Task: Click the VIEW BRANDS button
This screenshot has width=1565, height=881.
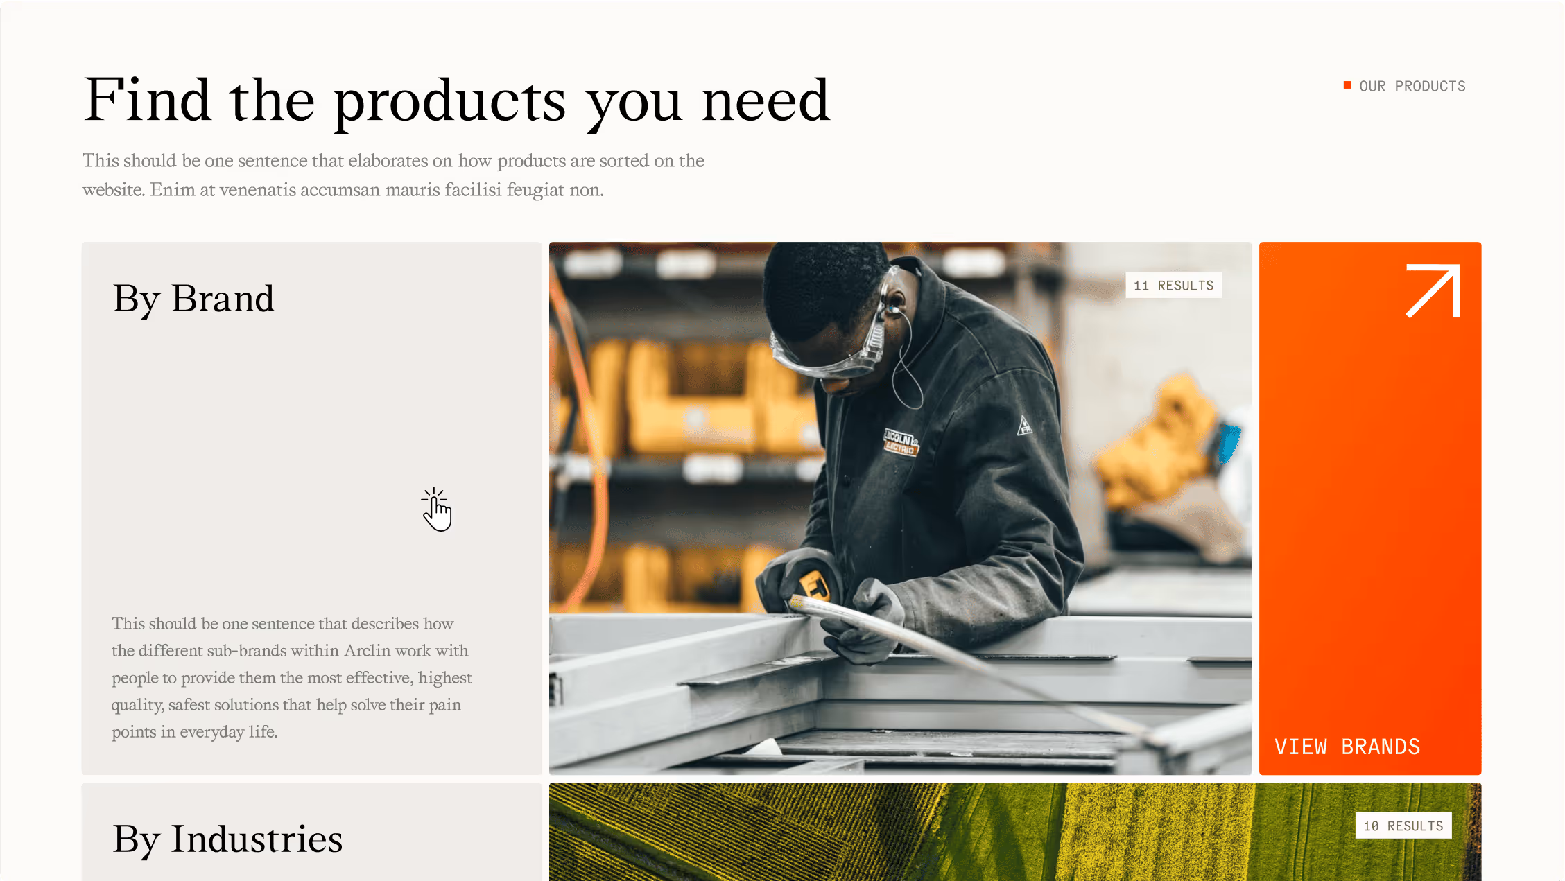Action: click(x=1347, y=747)
